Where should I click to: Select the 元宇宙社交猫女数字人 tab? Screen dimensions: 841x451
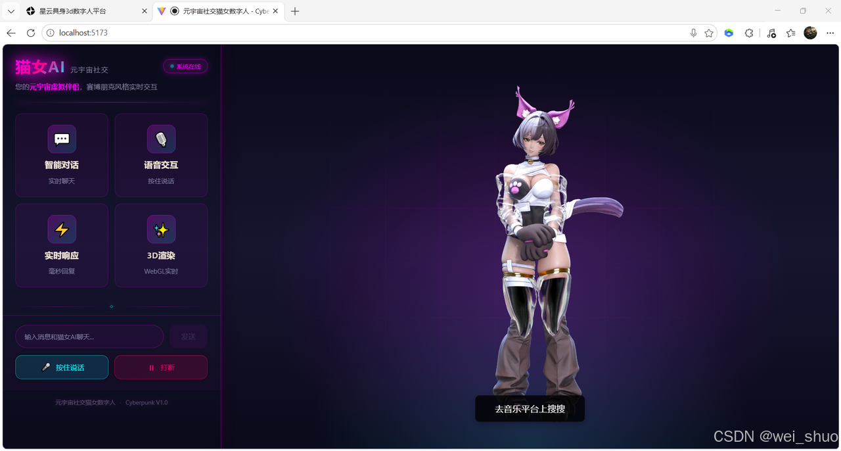tap(219, 11)
